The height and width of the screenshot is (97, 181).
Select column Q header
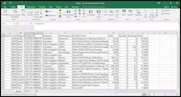point(90,33)
